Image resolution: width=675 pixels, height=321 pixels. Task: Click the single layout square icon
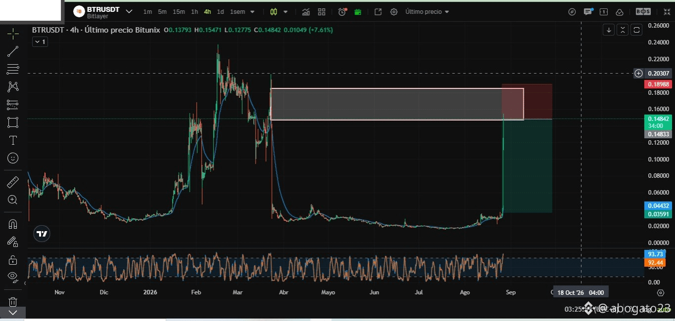pos(604,12)
